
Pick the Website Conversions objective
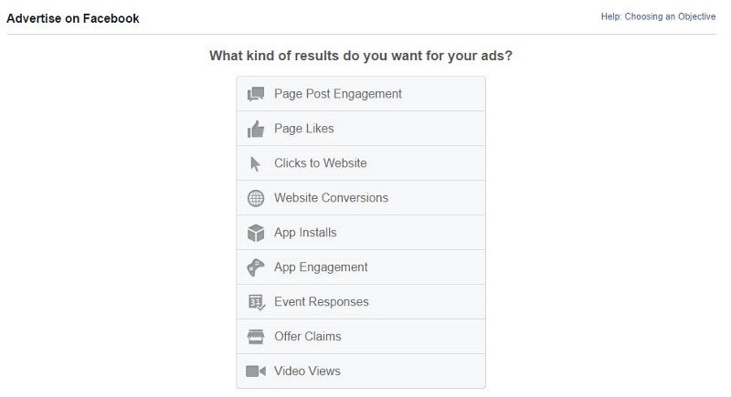[x=331, y=198]
